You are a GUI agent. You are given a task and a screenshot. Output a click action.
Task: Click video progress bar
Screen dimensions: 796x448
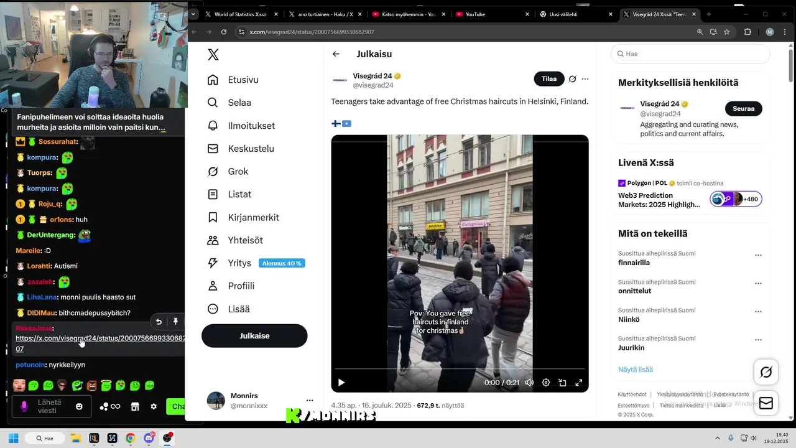tap(460, 369)
